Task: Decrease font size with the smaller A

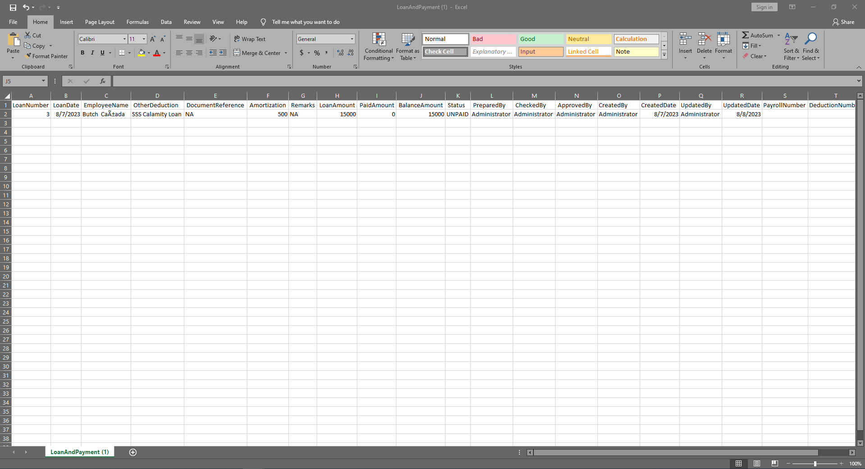Action: click(x=163, y=39)
